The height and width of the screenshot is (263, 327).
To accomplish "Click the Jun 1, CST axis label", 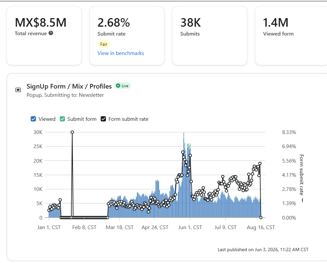I will point(190,227).
